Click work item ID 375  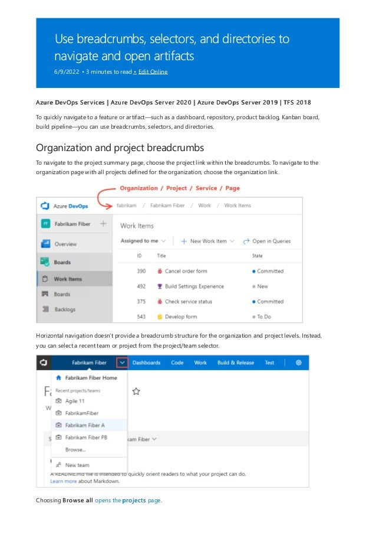pos(141,301)
